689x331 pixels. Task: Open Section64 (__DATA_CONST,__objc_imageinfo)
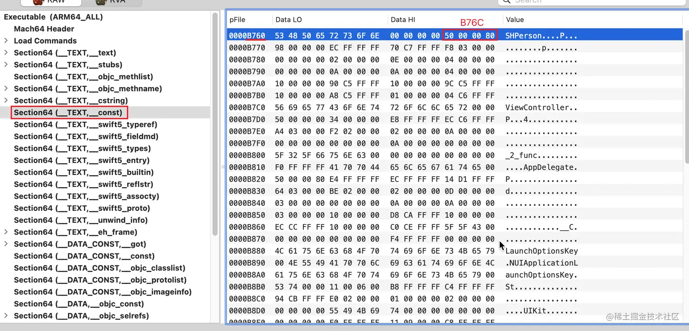pyautogui.click(x=103, y=292)
